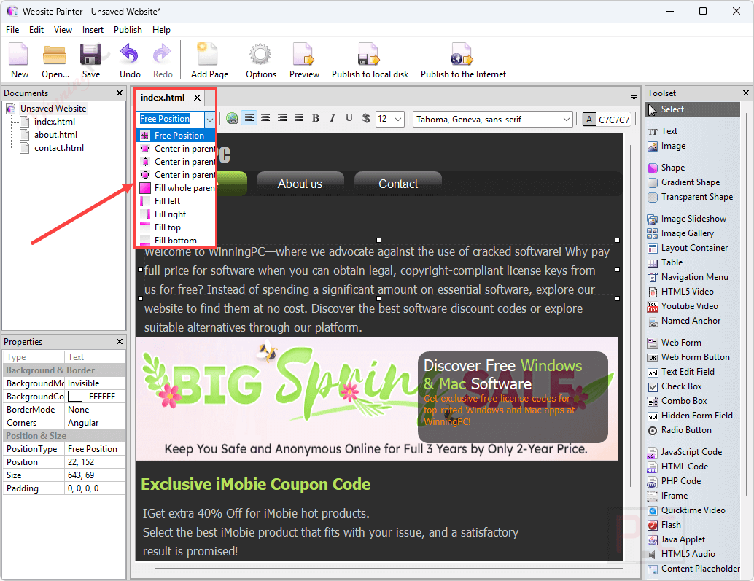This screenshot has width=754, height=581.
Task: Click the Contact navigation button
Action: [x=397, y=184]
